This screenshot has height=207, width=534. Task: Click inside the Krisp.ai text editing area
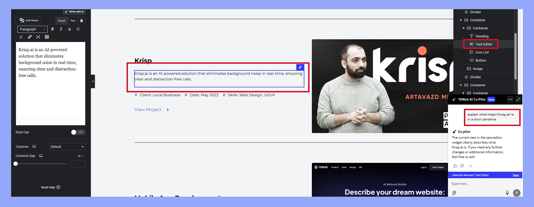pyautogui.click(x=51, y=80)
